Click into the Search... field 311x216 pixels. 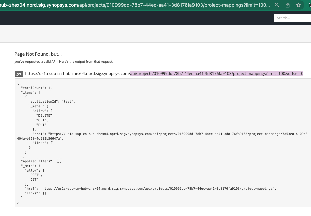click(292, 18)
